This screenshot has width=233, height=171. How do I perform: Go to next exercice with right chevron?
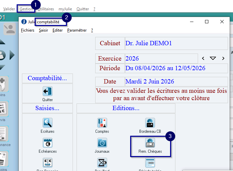click(223, 59)
